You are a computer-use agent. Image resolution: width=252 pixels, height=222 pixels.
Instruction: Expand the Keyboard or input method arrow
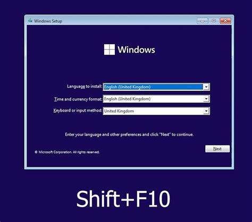point(206,111)
